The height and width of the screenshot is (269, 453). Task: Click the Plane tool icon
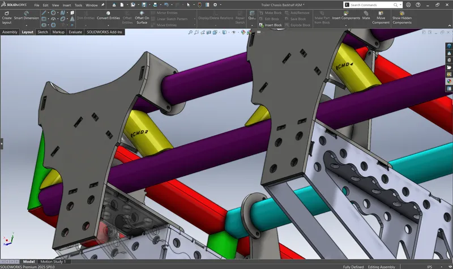click(72, 12)
